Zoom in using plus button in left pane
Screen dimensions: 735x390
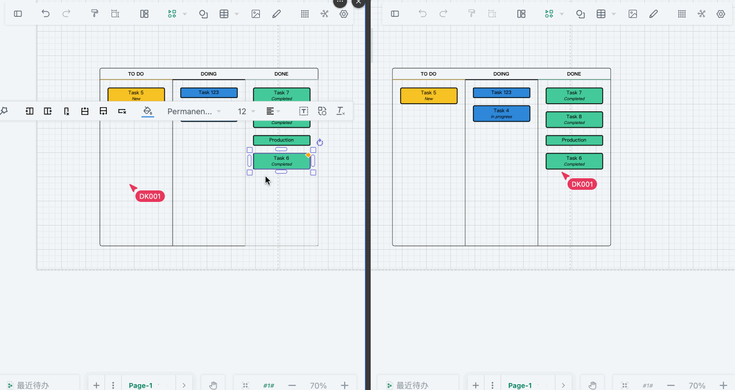tap(345, 385)
